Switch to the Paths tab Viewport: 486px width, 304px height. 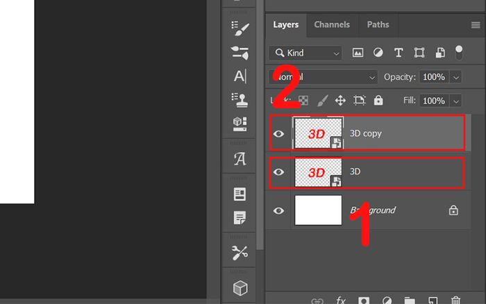tap(378, 25)
